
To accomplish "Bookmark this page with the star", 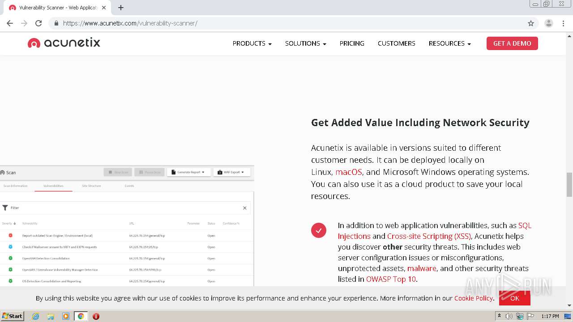I will pos(531,23).
